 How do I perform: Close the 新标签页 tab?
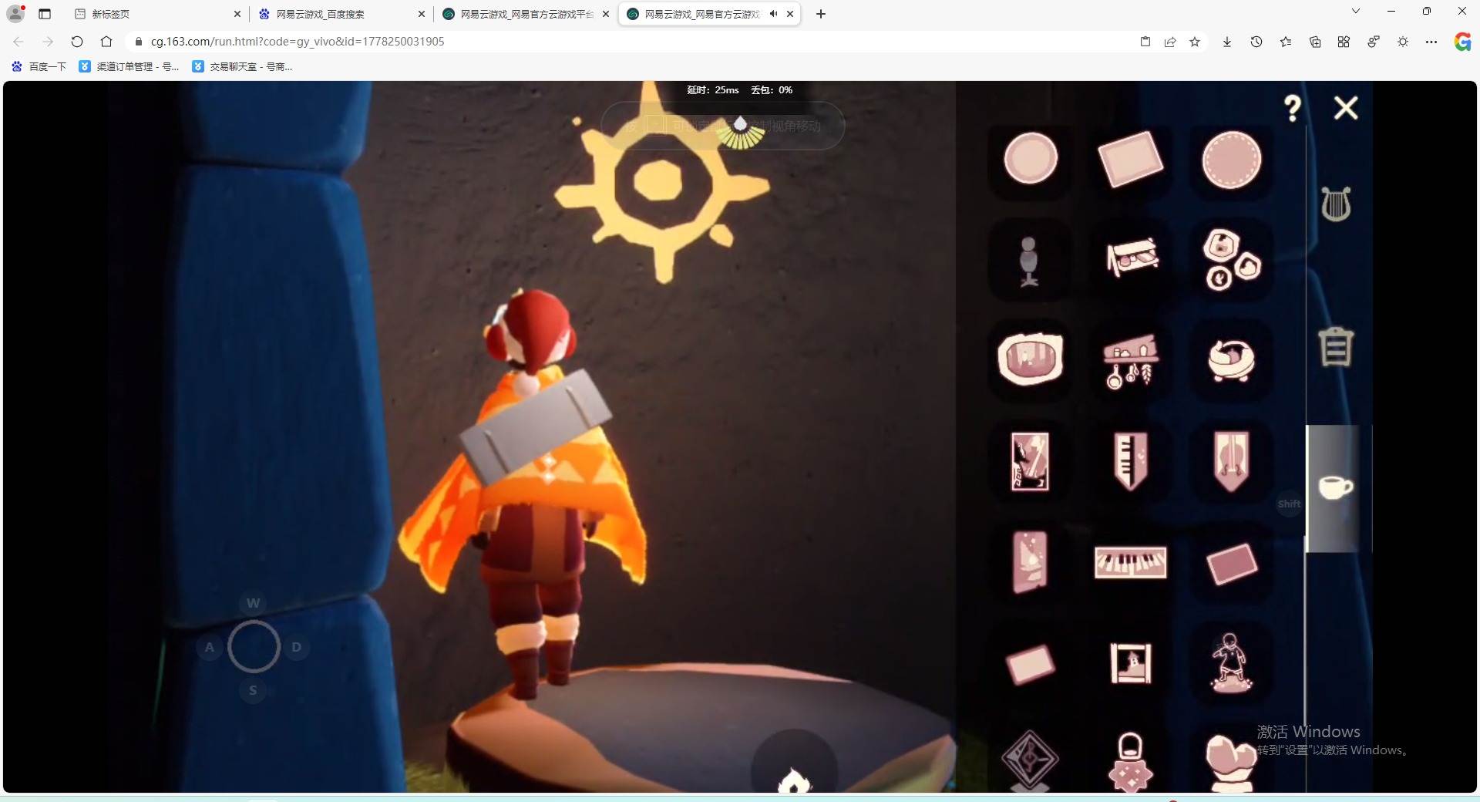click(x=237, y=14)
